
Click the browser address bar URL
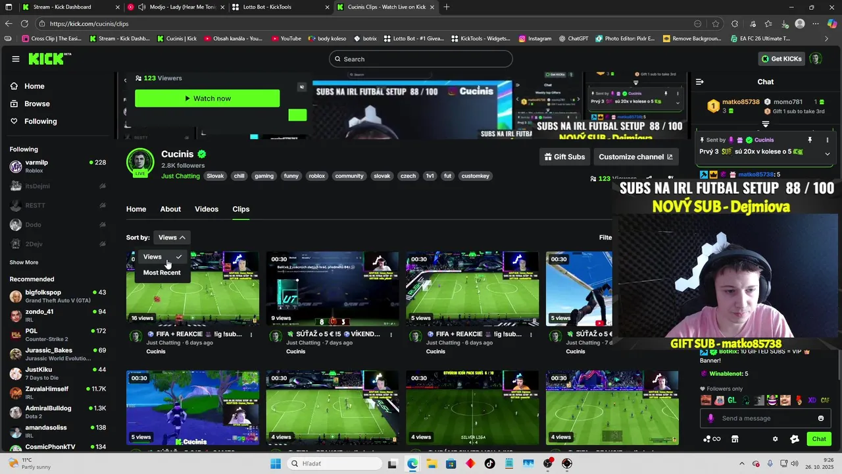pos(89,24)
